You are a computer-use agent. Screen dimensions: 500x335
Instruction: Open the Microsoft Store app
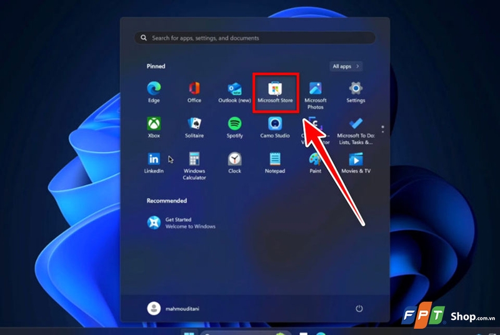[x=275, y=92]
